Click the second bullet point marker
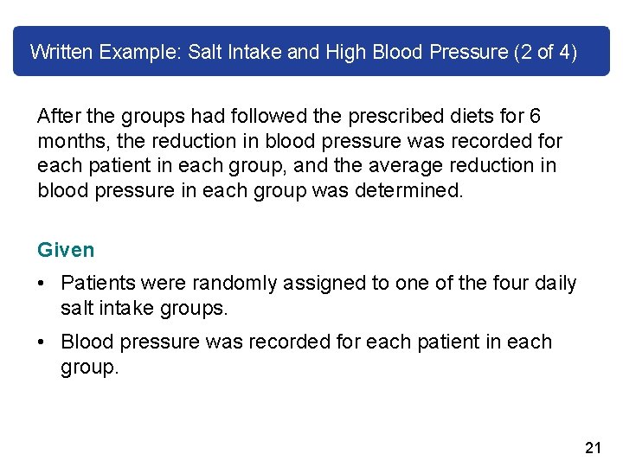This screenshot has height=467, width=623. pos(43,342)
